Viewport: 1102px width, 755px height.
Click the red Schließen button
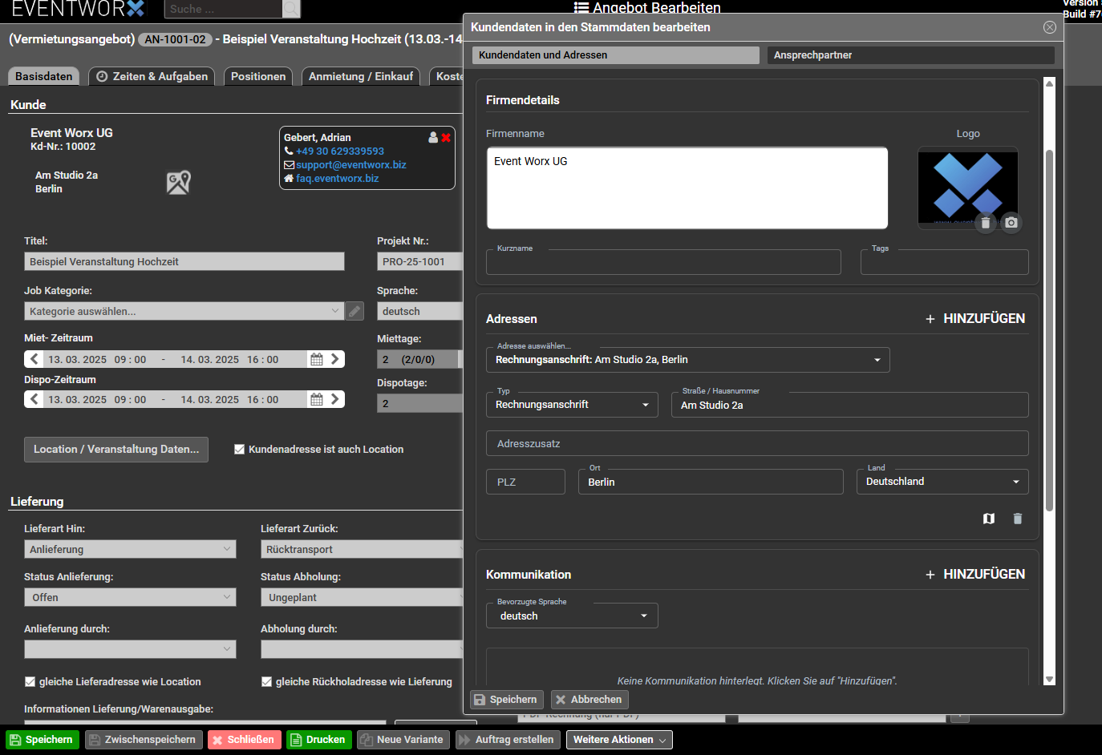pyautogui.click(x=245, y=740)
